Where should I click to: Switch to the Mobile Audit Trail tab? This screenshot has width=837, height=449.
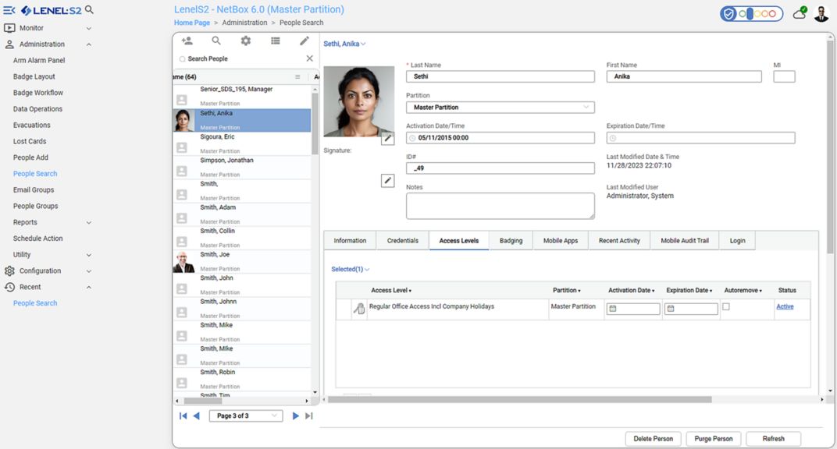pos(685,241)
